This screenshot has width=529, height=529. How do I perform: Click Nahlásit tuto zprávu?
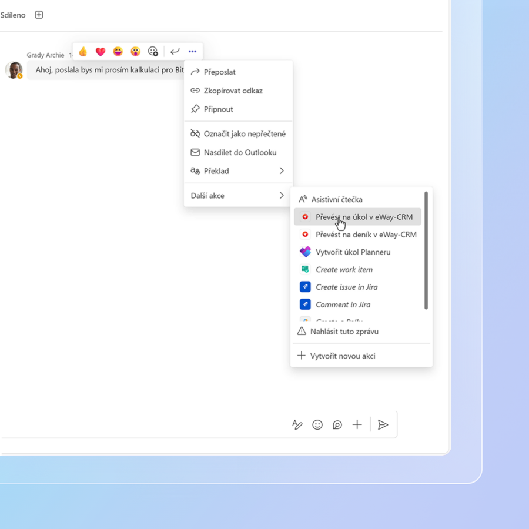coord(361,332)
